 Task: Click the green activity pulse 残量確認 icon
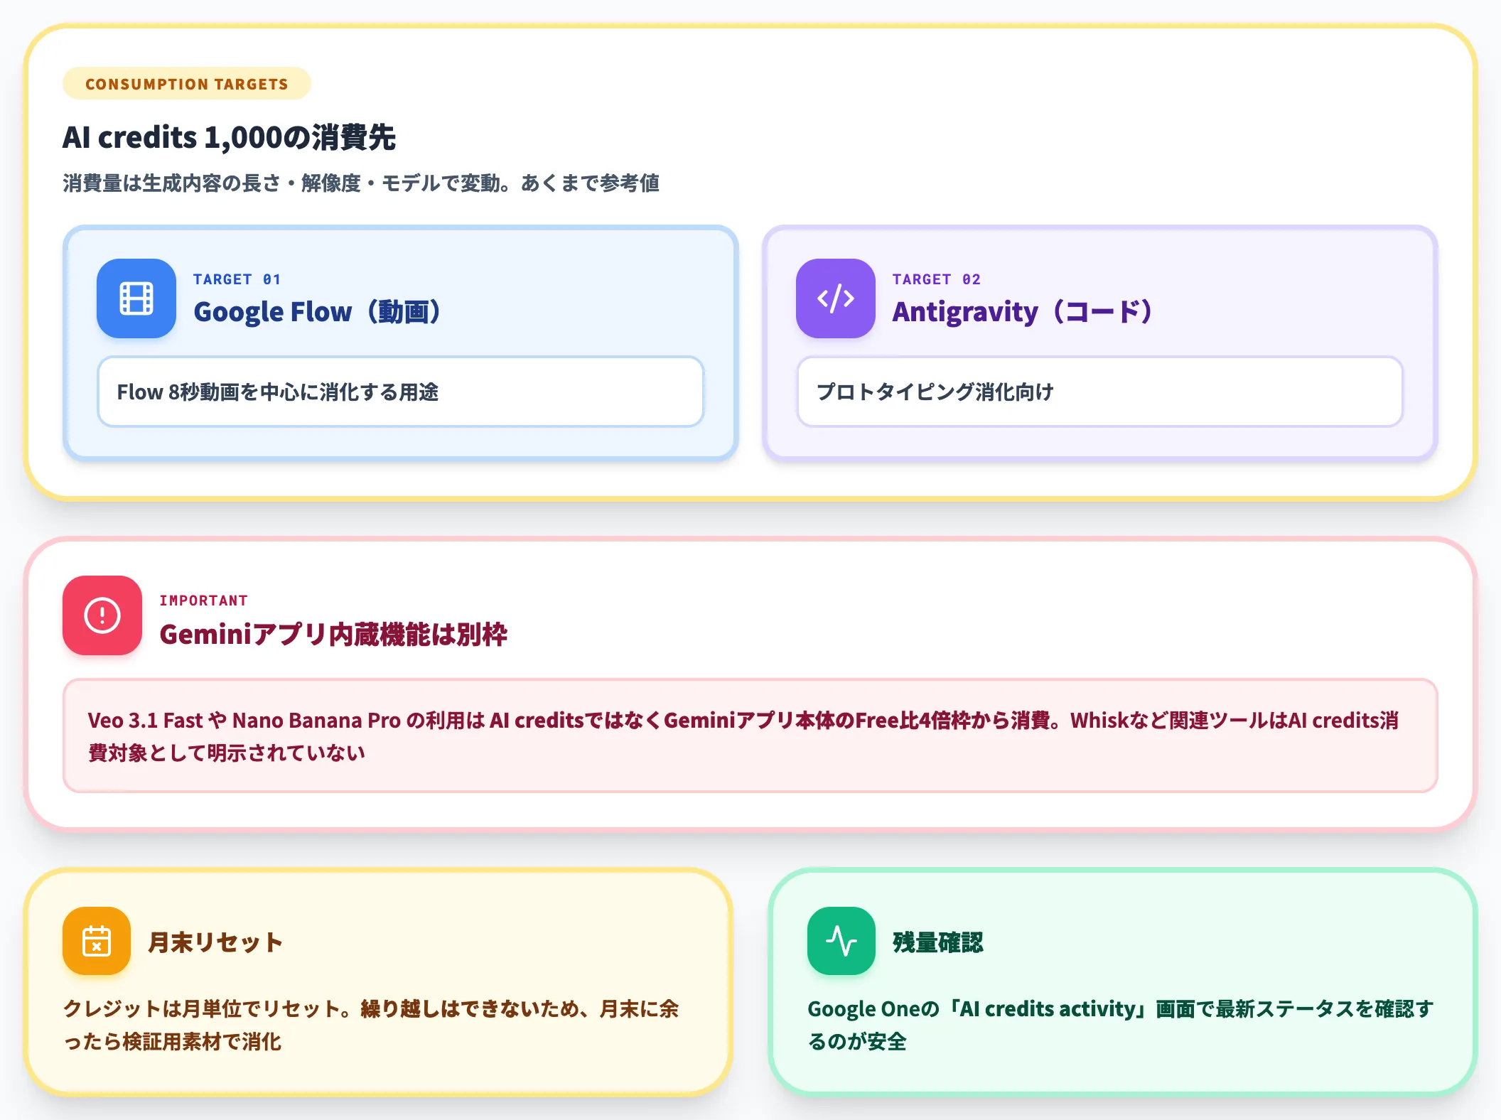click(841, 941)
